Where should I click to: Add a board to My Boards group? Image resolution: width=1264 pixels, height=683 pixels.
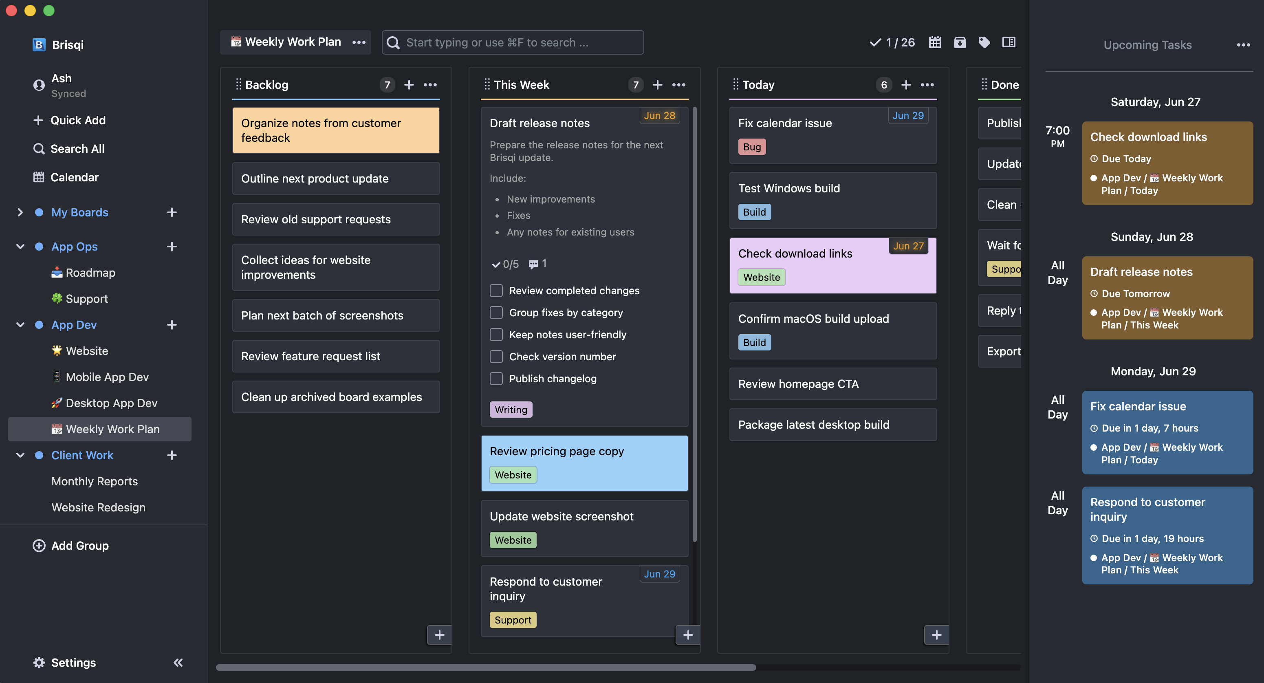(172, 212)
